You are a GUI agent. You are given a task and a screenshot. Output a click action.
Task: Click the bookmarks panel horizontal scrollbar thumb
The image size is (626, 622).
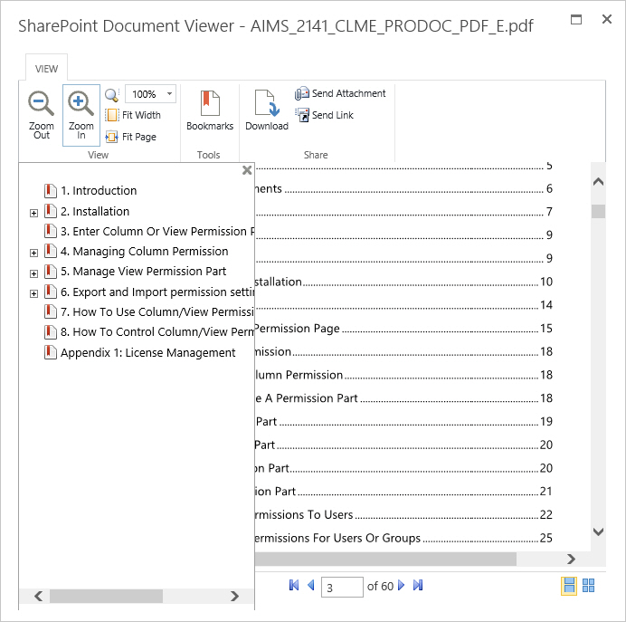(106, 596)
